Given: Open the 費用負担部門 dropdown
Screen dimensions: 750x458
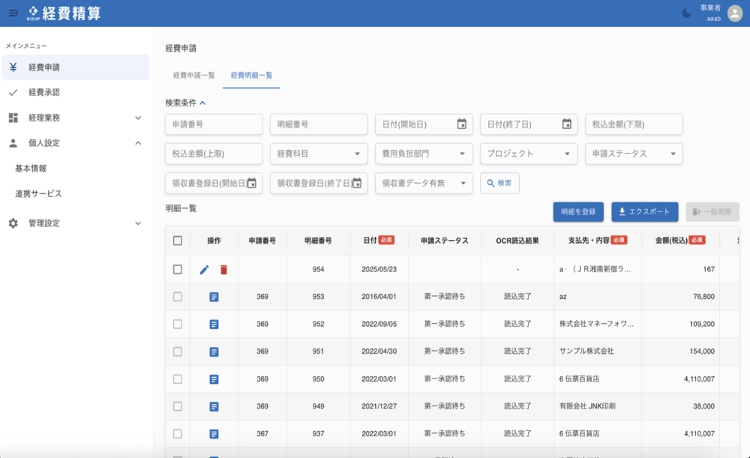Looking at the screenshot, I should [x=424, y=154].
